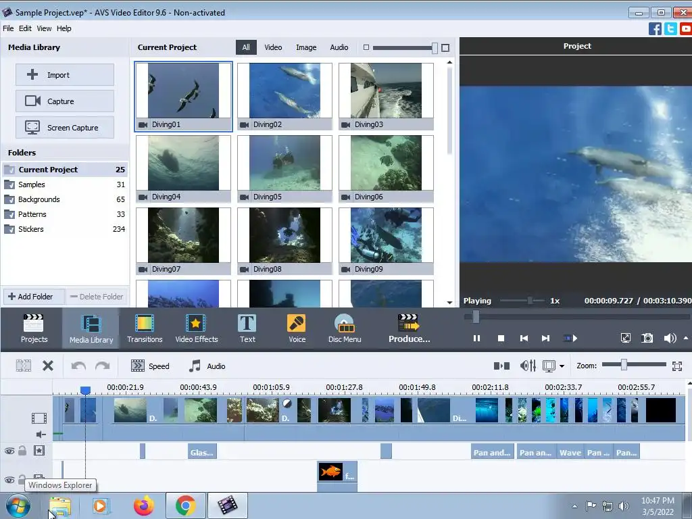Jump to next frame in preview

(545, 339)
